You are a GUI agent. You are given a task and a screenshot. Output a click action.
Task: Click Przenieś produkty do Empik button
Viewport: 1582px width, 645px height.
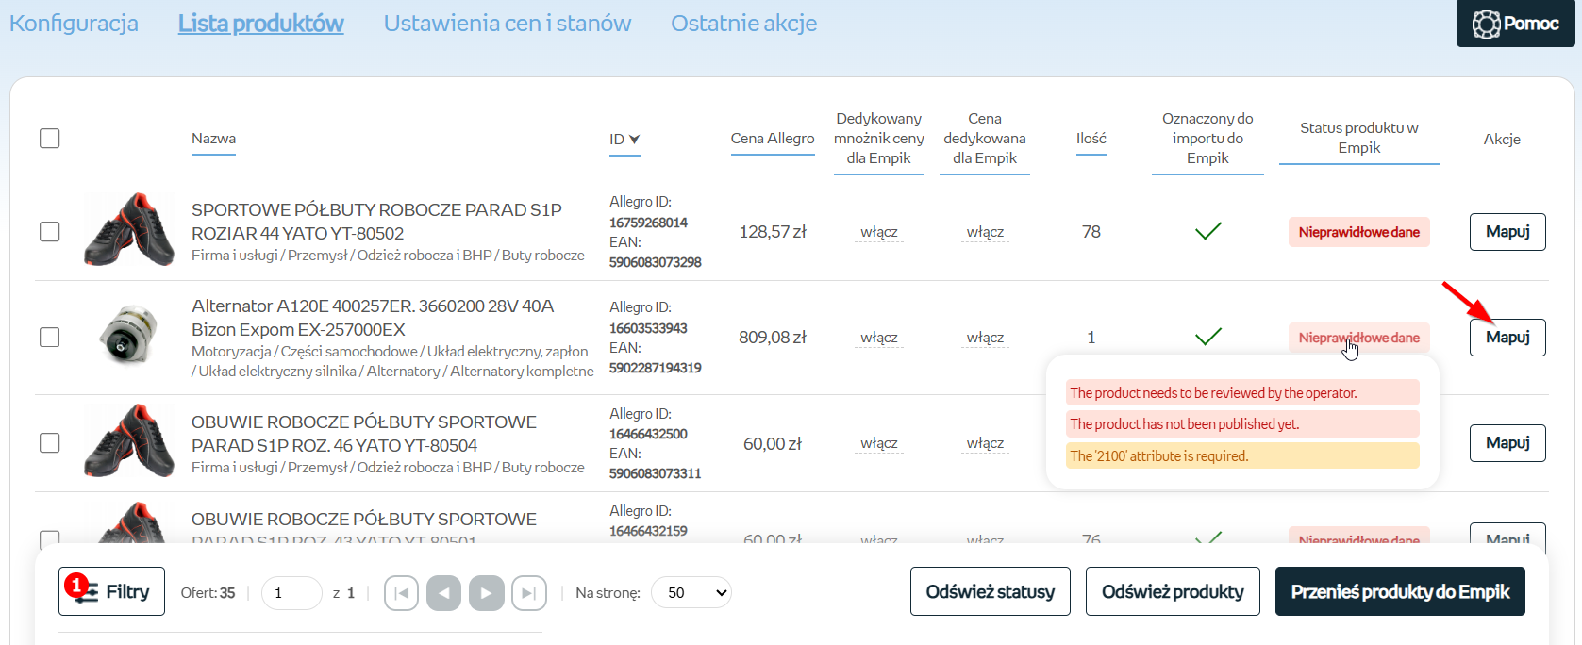(1400, 591)
